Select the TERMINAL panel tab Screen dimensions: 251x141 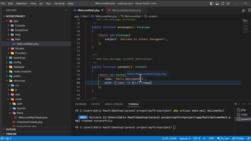click(133, 104)
